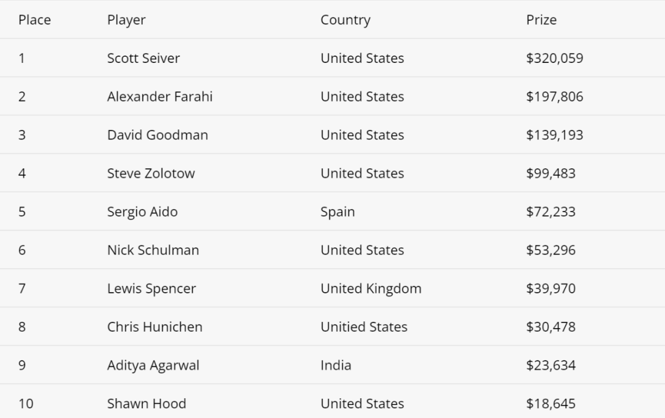
Task: Select player name Scott Seiver
Action: pos(143,58)
